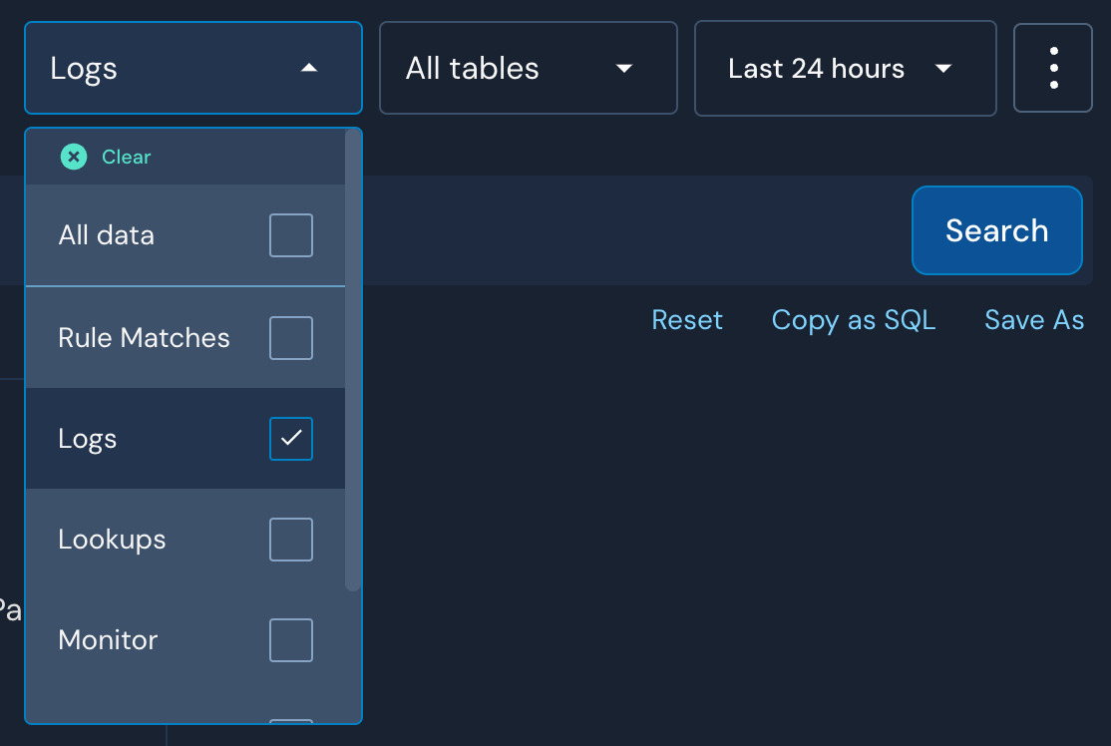
Task: Collapse the Logs dropdown via its up chevron
Action: click(x=309, y=68)
